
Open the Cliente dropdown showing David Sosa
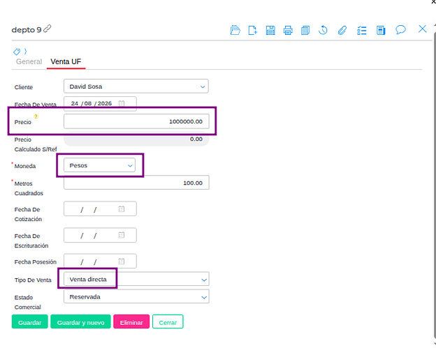[136, 86]
